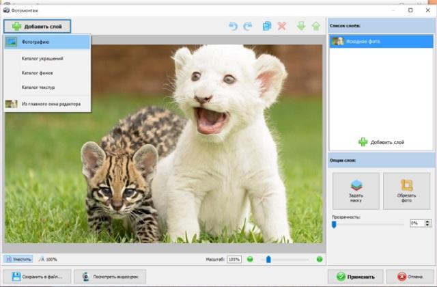Click the undo arrow icon

[233, 26]
